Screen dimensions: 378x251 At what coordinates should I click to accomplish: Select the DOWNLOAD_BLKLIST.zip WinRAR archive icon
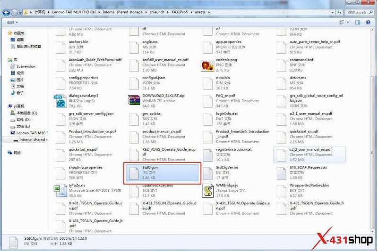pos(134,100)
